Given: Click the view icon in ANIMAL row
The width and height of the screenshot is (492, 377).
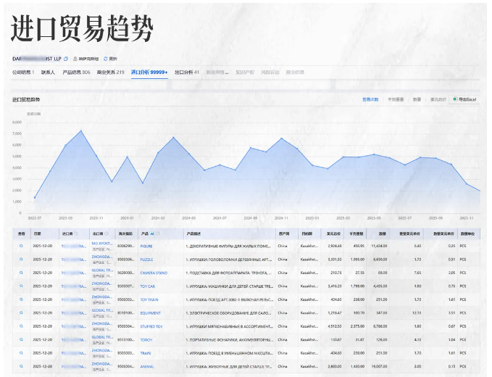Looking at the screenshot, I should coord(21,366).
